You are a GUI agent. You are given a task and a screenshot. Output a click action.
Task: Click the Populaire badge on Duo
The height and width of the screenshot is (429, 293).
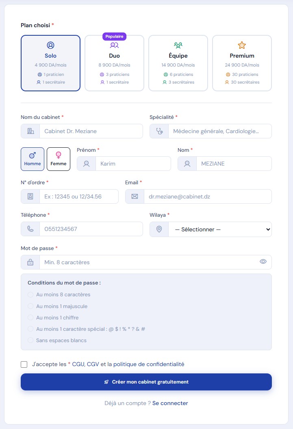point(114,37)
